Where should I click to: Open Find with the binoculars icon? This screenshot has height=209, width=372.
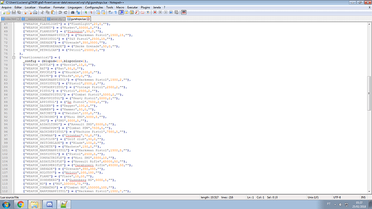point(73,12)
